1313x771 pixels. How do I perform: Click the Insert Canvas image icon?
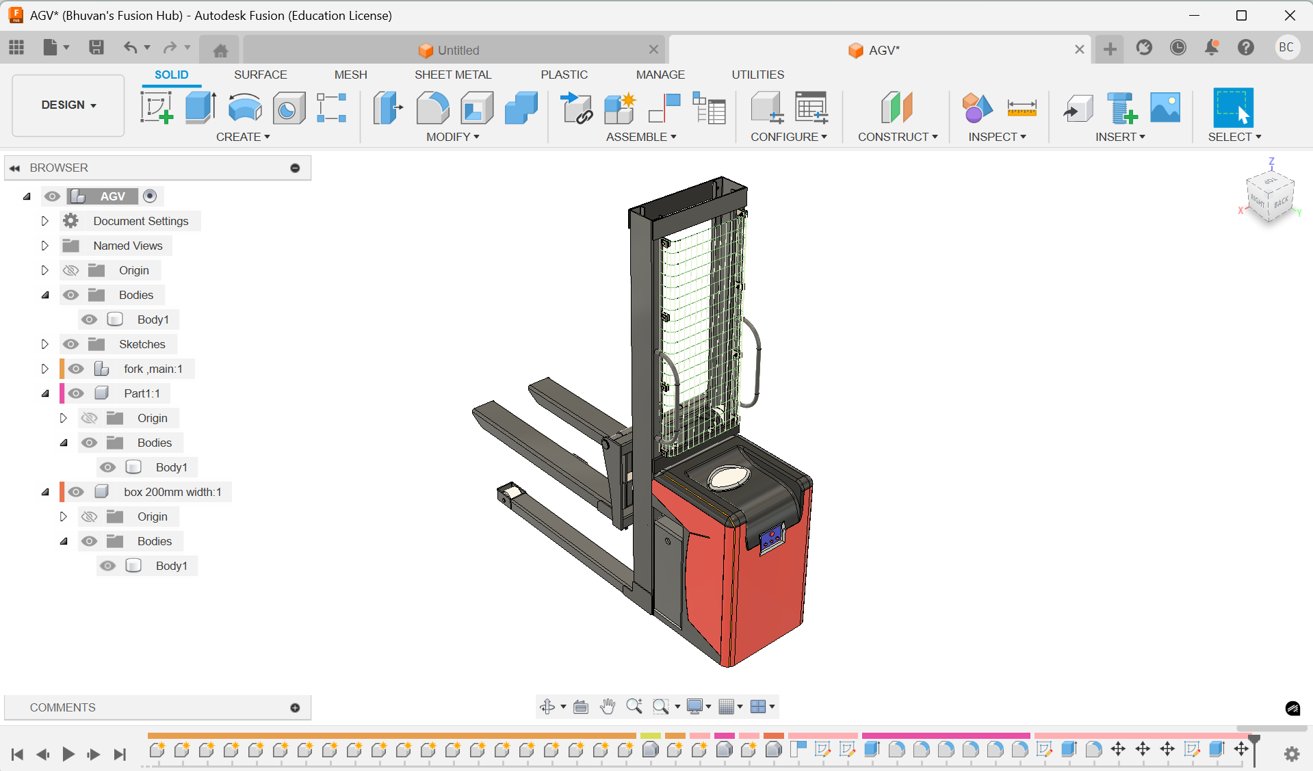[x=1165, y=108]
